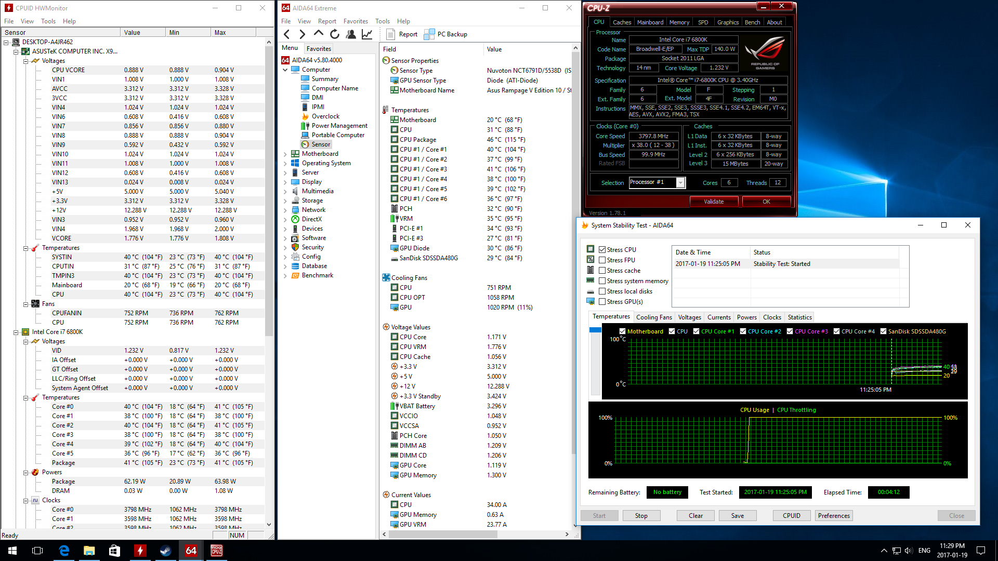Switch to CPU-Z ROG taskbar icon

(217, 551)
